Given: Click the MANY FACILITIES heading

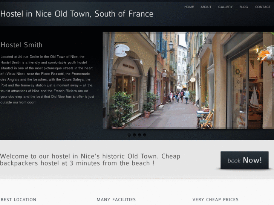Looking at the screenshot, I should click(116, 200).
